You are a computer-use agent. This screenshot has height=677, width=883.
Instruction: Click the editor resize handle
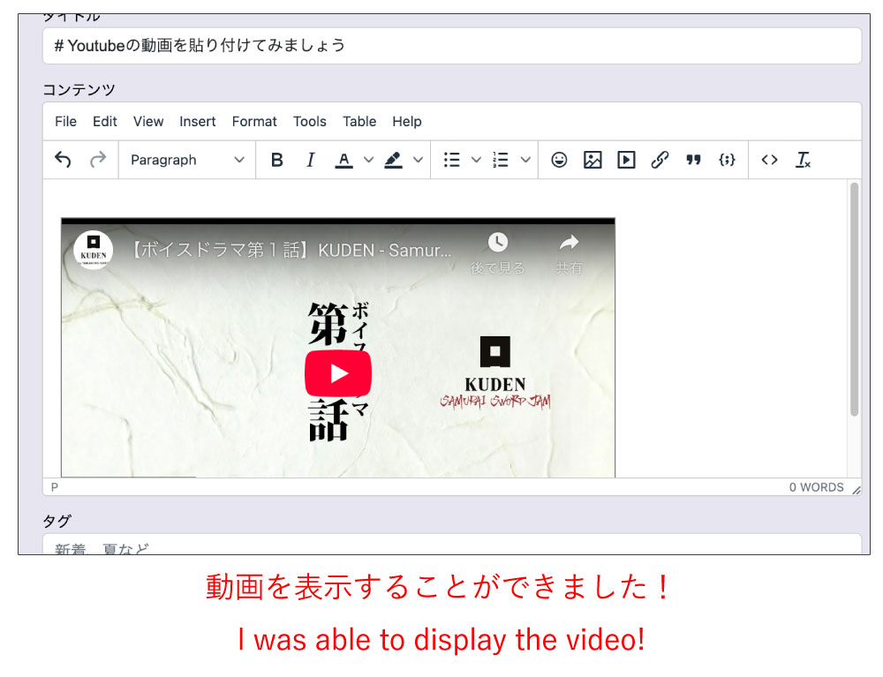pyautogui.click(x=856, y=490)
